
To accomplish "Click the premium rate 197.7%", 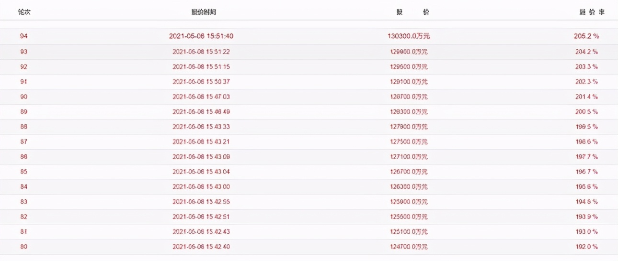I will 586,157.
